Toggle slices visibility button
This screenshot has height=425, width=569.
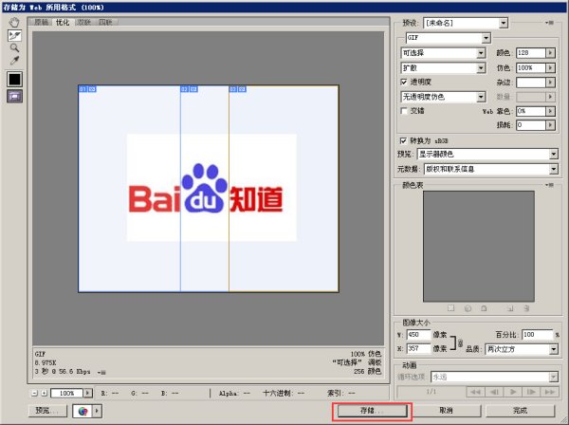click(x=14, y=96)
